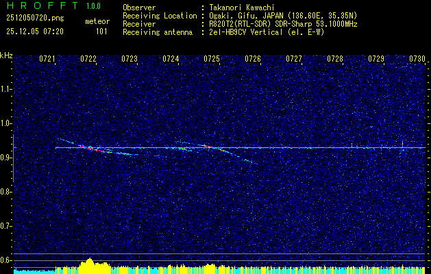Viewport: 431px width, 274px height.
Task: Select the file name 2512050720.png
Action: (x=35, y=18)
